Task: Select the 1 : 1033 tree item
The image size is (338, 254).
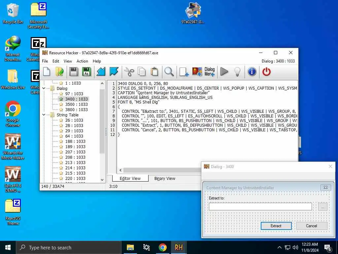Action: tap(73, 83)
